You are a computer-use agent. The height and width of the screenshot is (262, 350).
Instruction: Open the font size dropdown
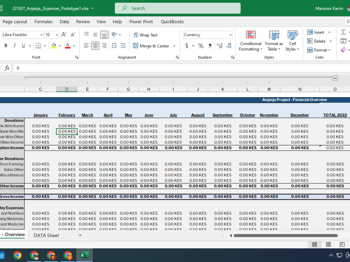pyautogui.click(x=56, y=35)
